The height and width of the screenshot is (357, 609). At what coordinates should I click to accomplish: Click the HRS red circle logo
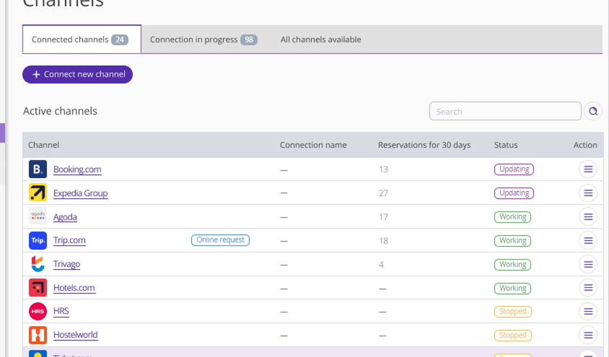38,311
